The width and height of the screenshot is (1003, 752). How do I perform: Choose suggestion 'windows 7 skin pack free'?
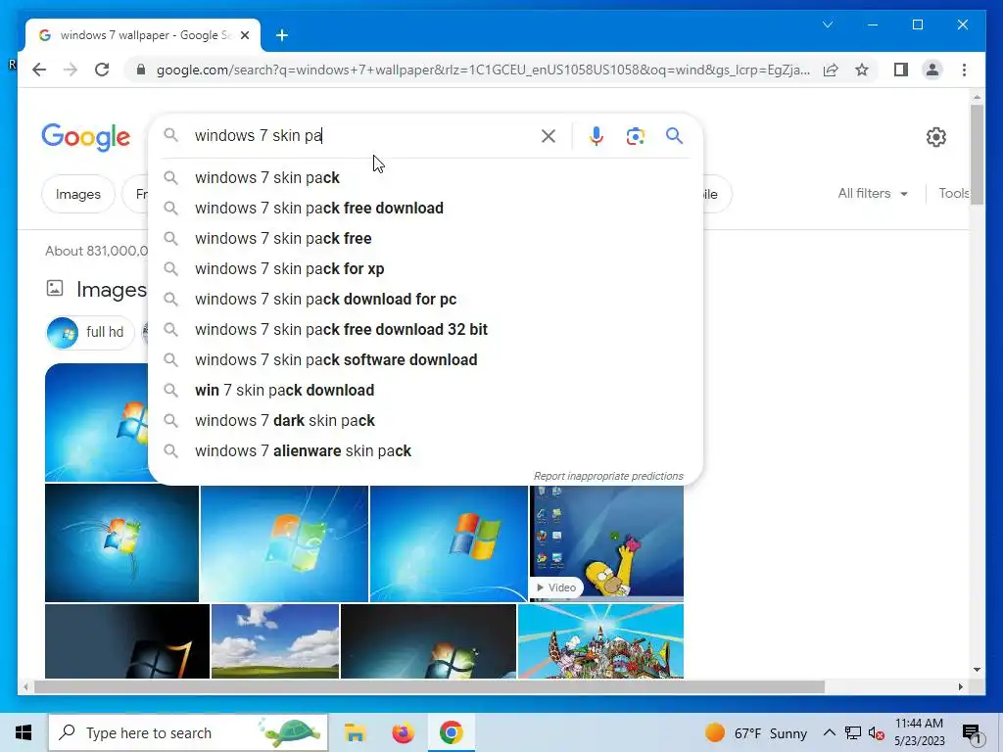(425, 239)
